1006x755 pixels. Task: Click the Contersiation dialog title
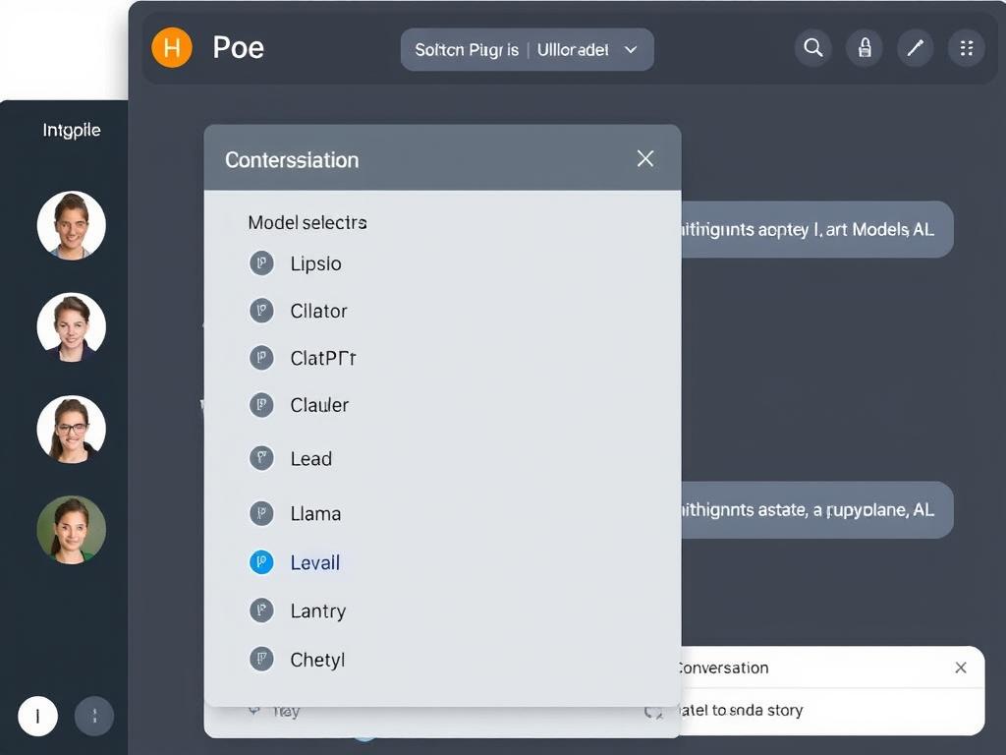point(292,160)
